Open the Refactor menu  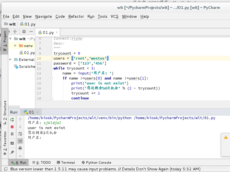pos(76,16)
